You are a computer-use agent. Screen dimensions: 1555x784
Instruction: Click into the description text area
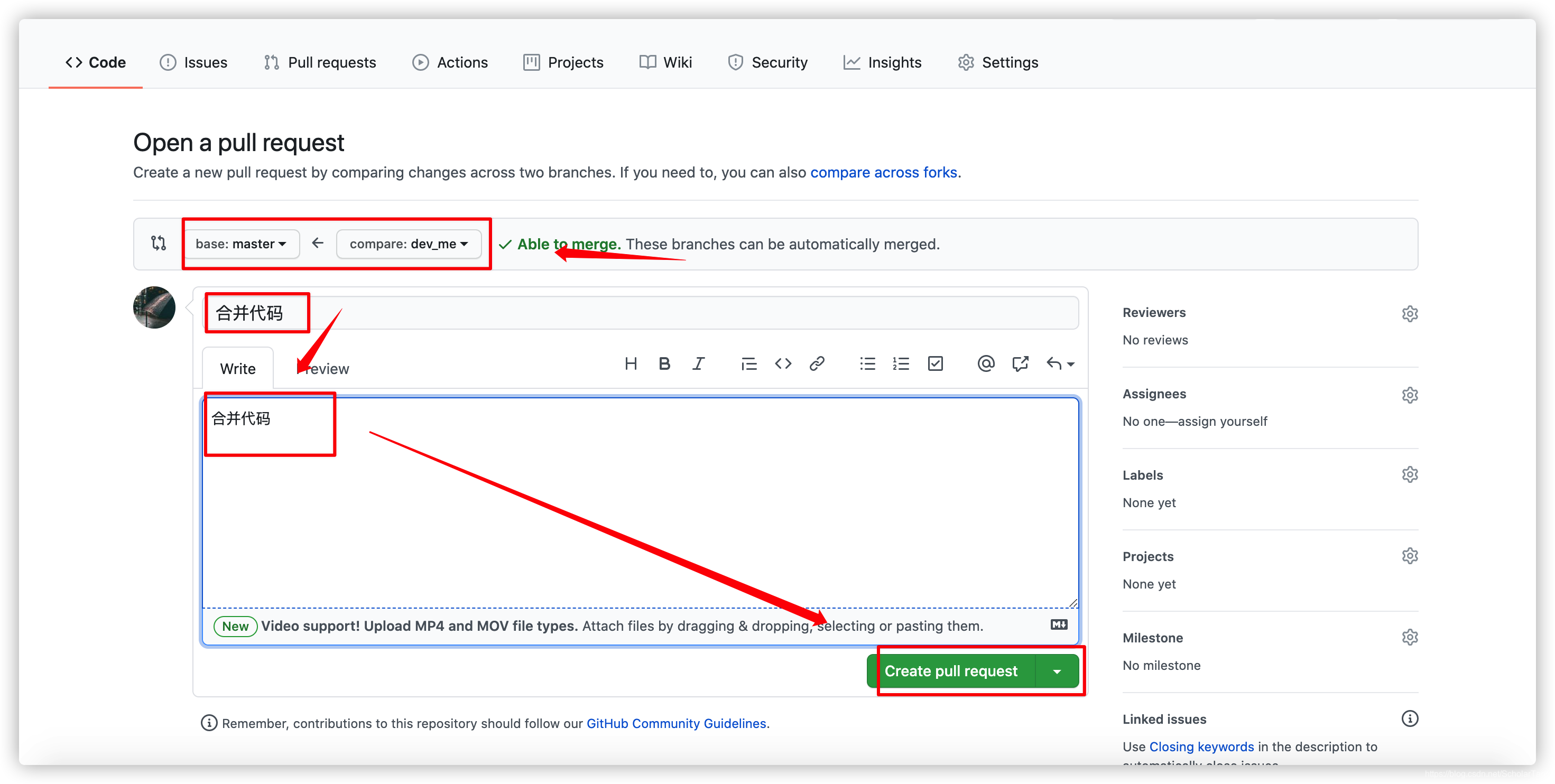(641, 502)
